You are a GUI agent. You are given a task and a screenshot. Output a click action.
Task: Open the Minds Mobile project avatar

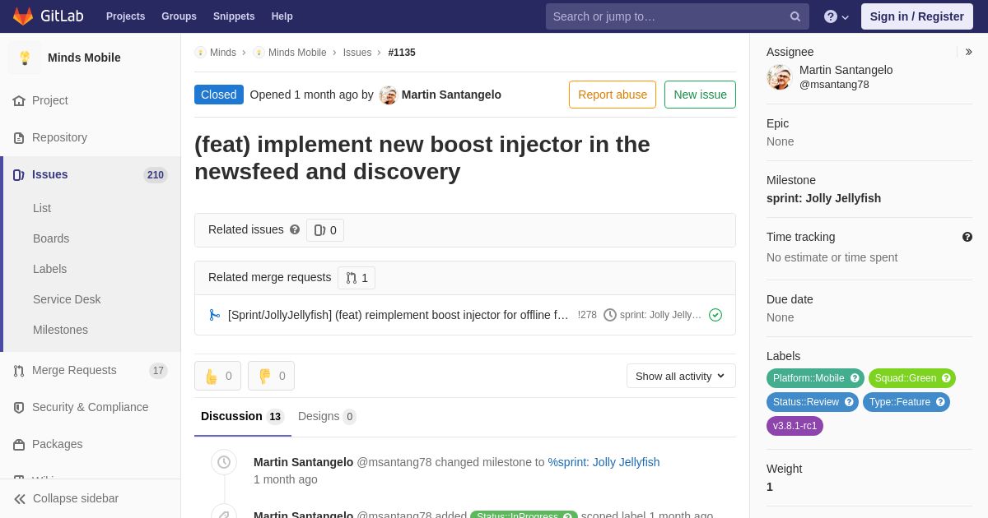tap(25, 58)
